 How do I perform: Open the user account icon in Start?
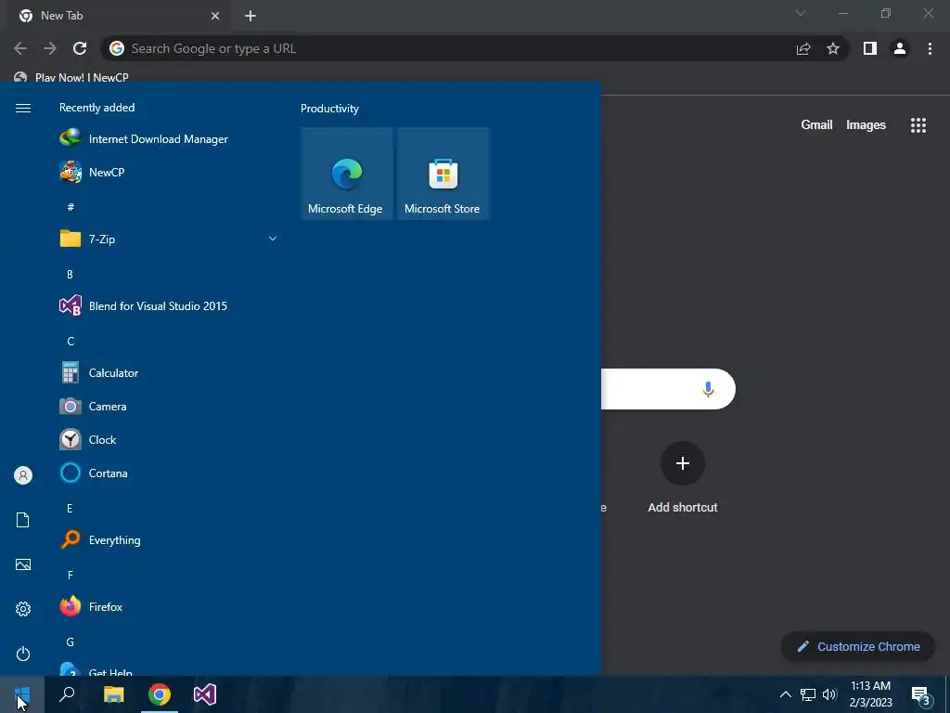click(23, 475)
